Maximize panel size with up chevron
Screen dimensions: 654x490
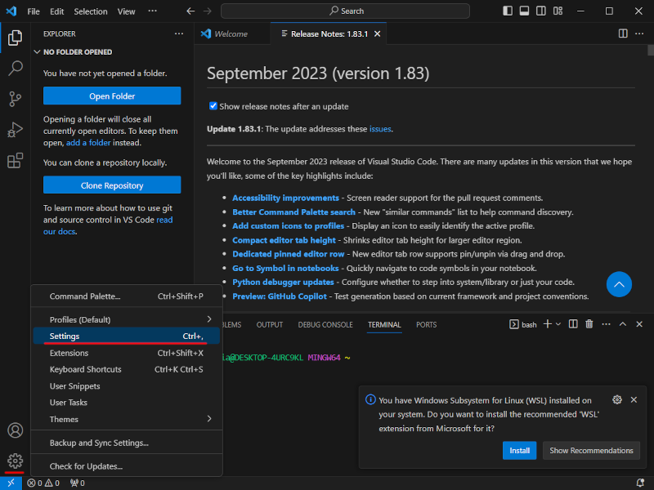(x=623, y=324)
